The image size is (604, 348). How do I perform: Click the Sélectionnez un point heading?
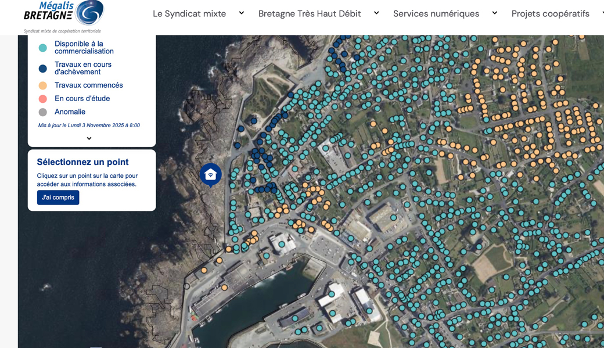82,162
